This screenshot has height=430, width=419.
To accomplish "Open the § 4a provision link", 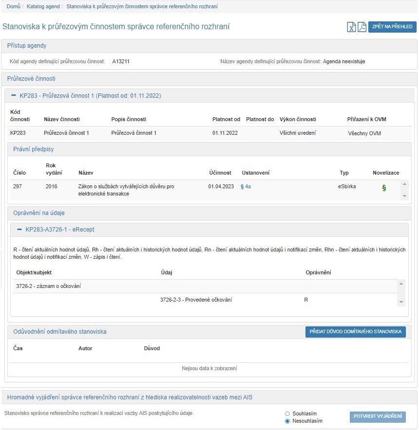I will tap(246, 186).
